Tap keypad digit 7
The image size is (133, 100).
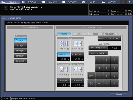99,76
